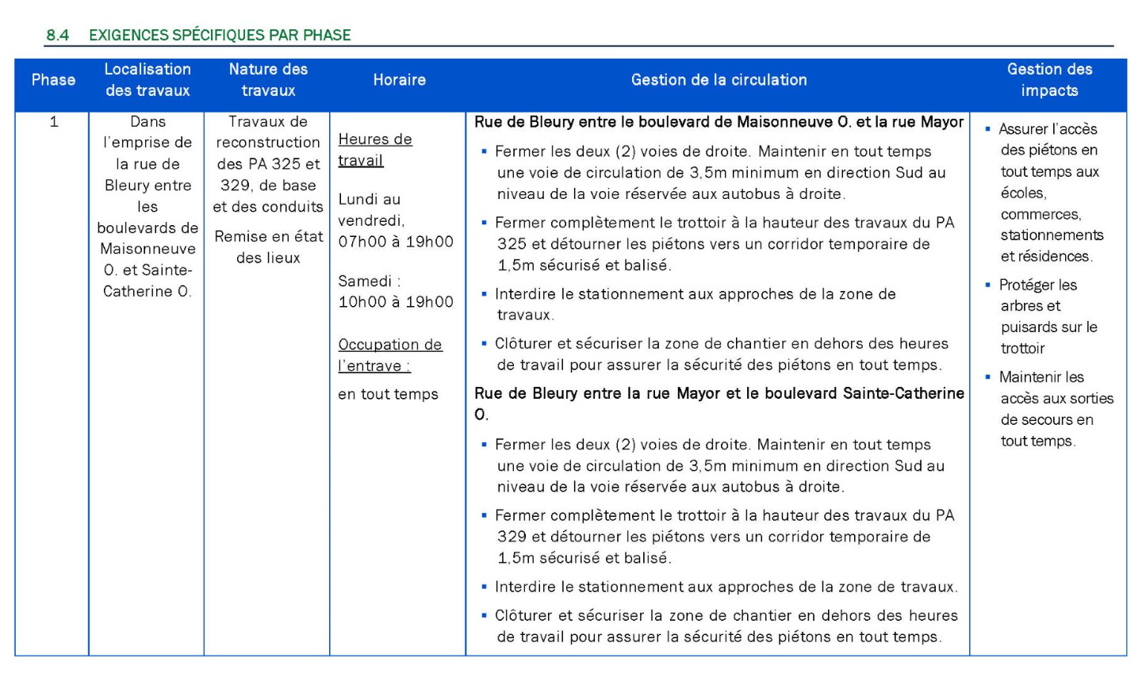Click the section heading 8.4 Exigences spécifiques par phase
The image size is (1142, 677).
(198, 35)
